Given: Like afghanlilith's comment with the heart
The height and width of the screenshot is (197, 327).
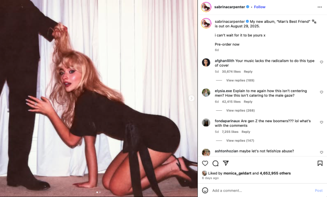Looking at the screenshot, I should [321, 62].
